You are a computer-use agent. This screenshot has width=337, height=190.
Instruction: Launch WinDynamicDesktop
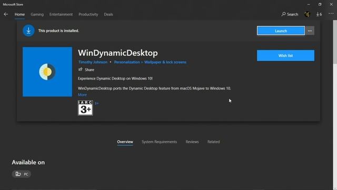281,31
